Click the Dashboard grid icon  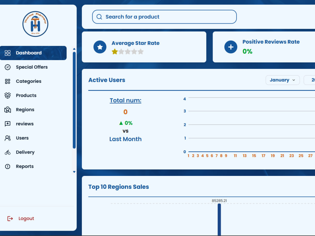pos(8,53)
